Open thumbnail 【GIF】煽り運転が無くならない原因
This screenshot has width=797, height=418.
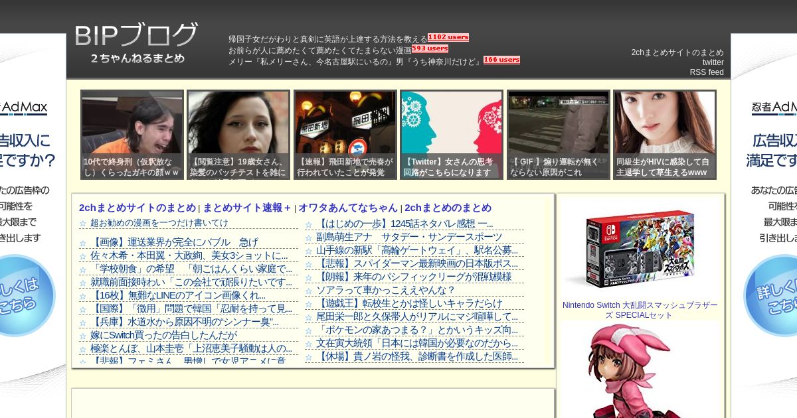[559, 135]
